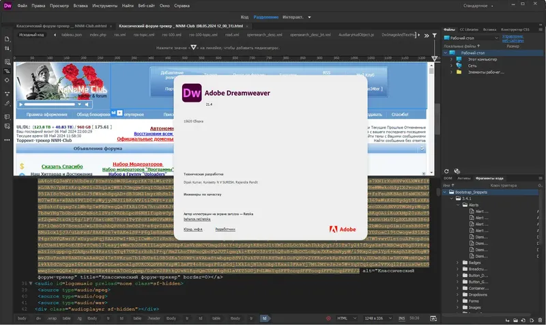Switch to the CC Libraries tab
Image resolution: width=546 pixels, height=325 pixels.
[x=469, y=29]
